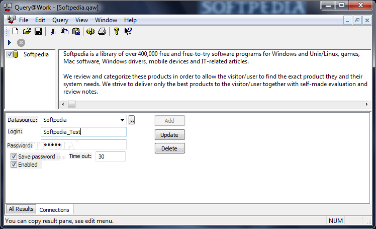Open About with yellow question mark icon
Viewport: 376px width, 229px height.
point(117,31)
